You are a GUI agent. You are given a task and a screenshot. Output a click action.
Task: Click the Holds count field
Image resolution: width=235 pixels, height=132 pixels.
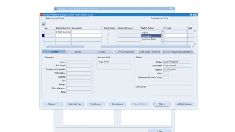[166, 73]
